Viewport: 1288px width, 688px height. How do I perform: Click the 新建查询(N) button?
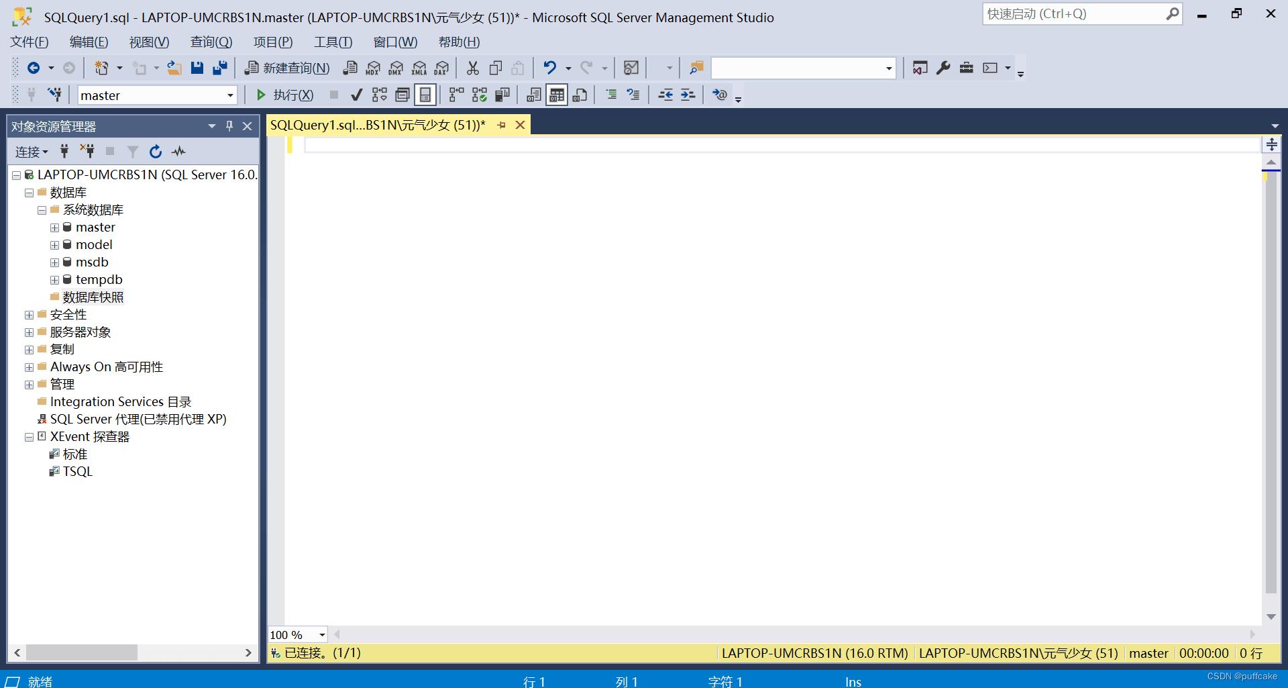288,68
